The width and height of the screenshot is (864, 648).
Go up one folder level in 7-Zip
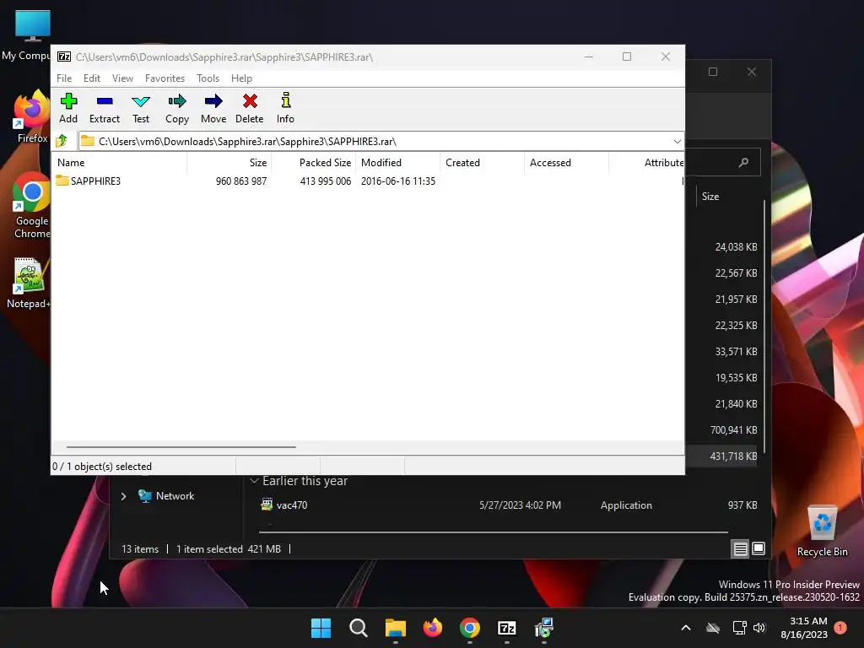(62, 141)
